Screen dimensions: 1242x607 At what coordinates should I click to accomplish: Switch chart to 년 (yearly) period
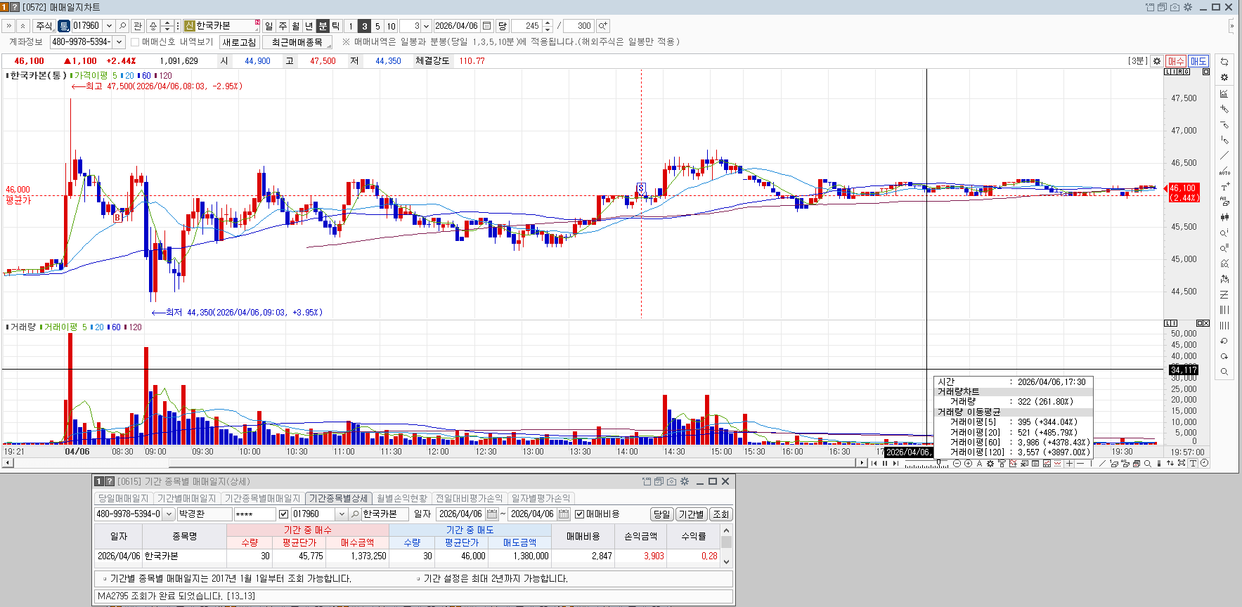309,26
